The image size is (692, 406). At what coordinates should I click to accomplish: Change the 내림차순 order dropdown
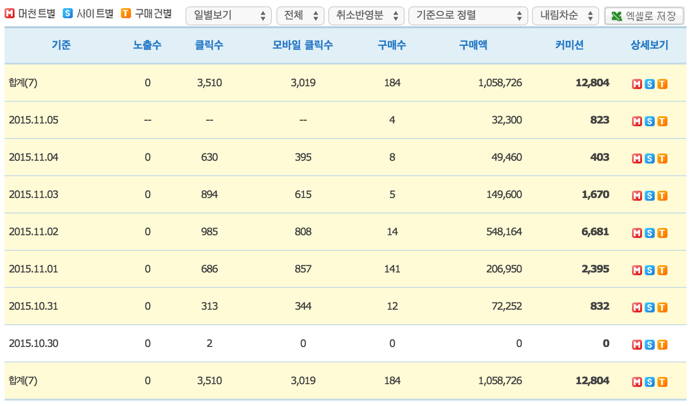(565, 16)
